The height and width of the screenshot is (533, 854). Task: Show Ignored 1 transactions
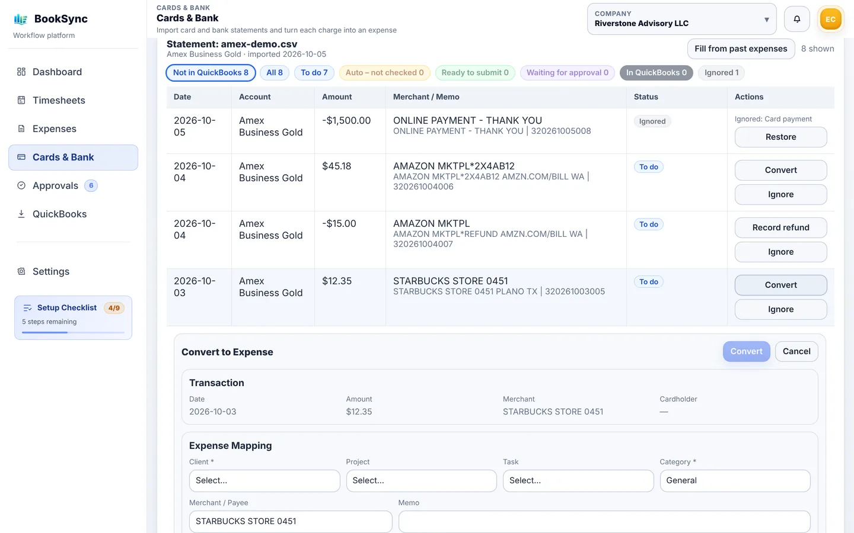(x=721, y=73)
